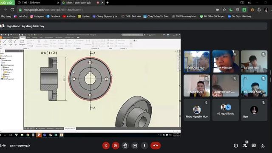Click search icon on shared Windows taskbar

pyautogui.click(x=5, y=135)
